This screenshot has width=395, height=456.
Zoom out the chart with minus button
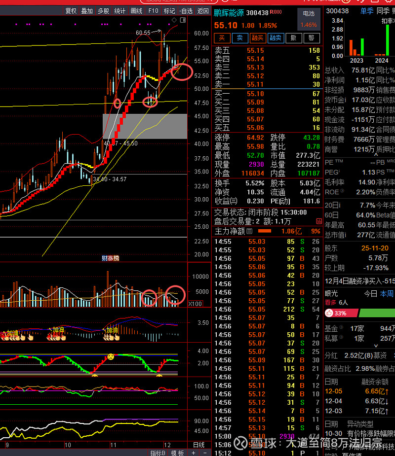[x=205, y=453]
